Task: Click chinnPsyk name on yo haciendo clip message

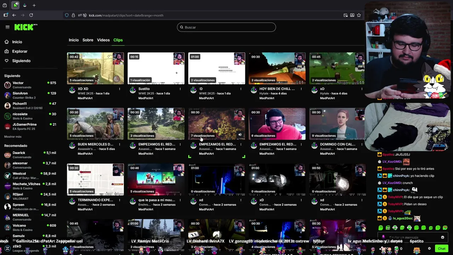Action: point(401,176)
